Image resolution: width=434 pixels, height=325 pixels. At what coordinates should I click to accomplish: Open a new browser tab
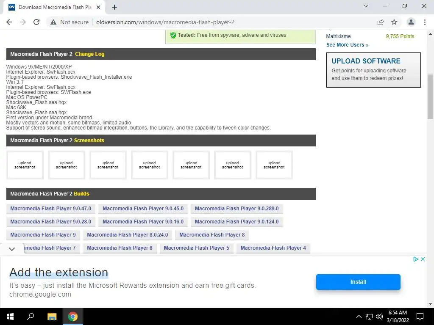point(114,7)
